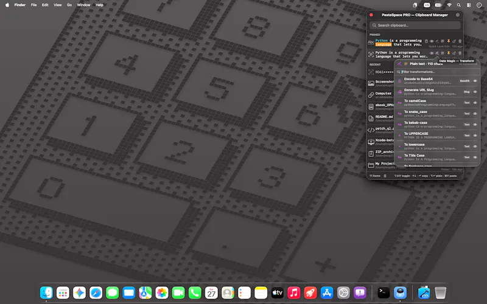Select the ZIP_archive clipboard item

click(x=381, y=153)
